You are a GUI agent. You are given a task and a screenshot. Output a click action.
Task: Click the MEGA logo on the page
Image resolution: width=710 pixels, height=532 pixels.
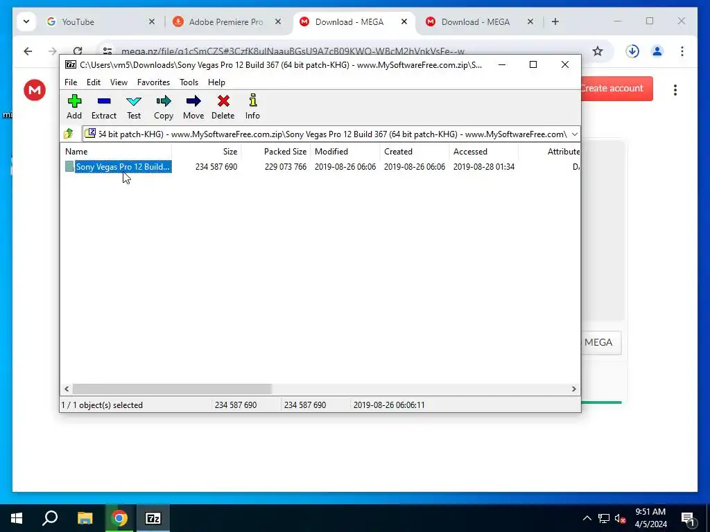tap(35, 90)
